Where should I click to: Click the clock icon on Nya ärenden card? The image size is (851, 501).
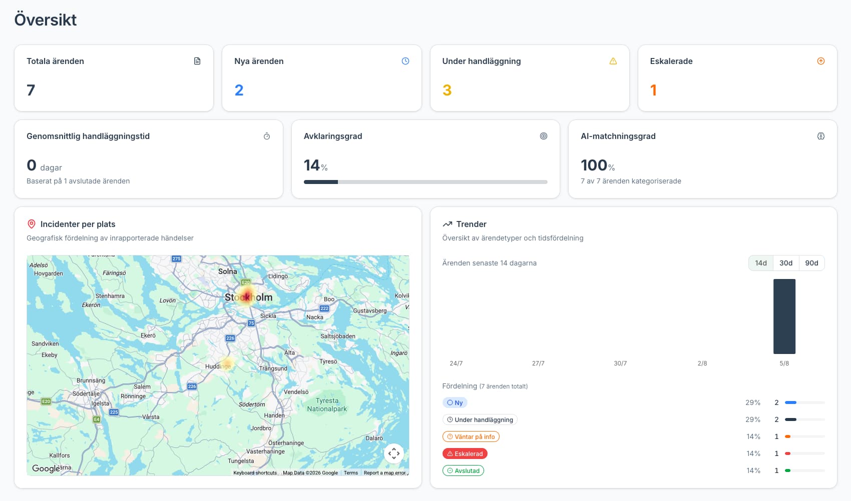405,61
